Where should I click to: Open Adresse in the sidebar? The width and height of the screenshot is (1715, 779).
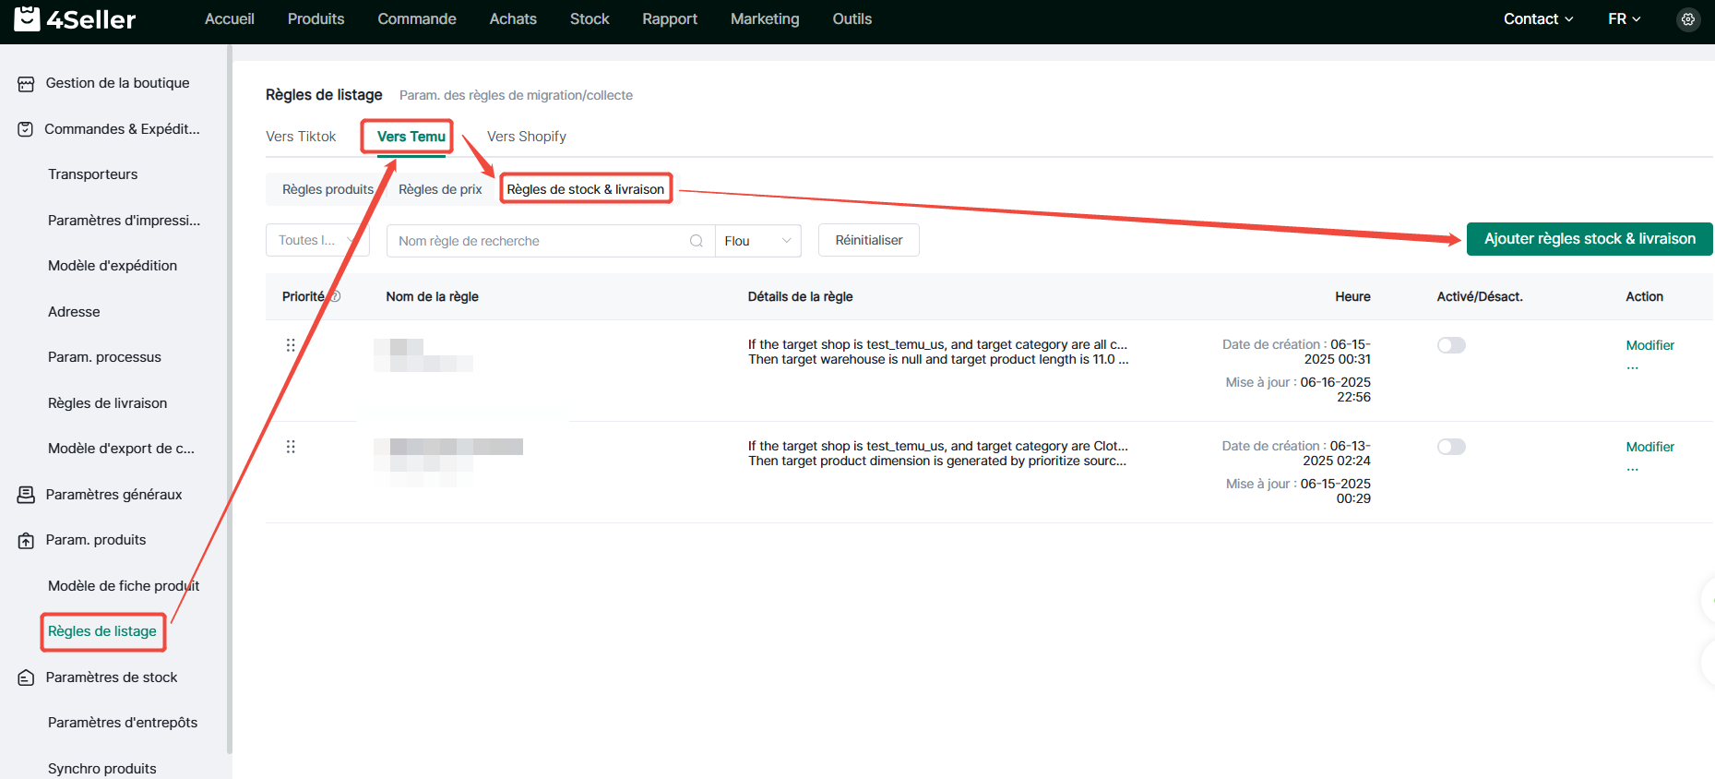(74, 312)
